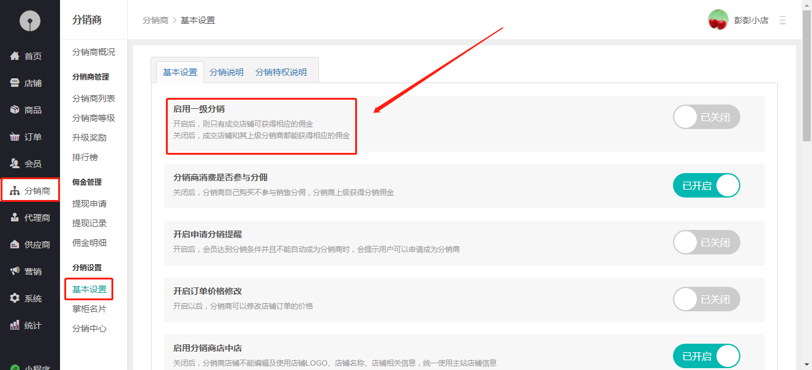
Task: Select the 店铺 shop icon
Action: point(15,83)
